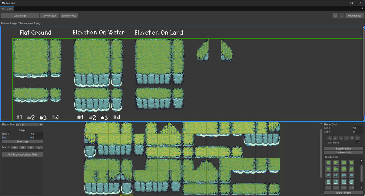Click the undo icon in the top toolbar
This screenshot has width=365, height=196.
[335, 15]
